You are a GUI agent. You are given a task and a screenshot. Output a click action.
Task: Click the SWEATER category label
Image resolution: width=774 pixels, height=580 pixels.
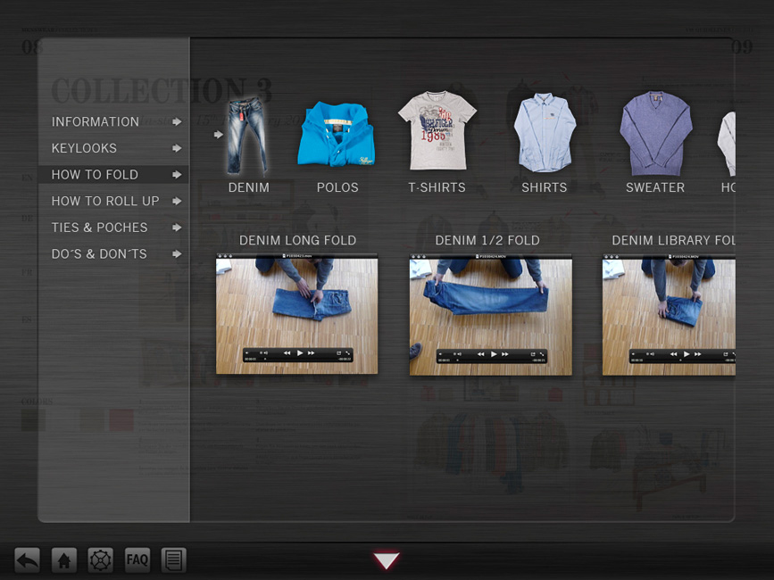point(655,187)
